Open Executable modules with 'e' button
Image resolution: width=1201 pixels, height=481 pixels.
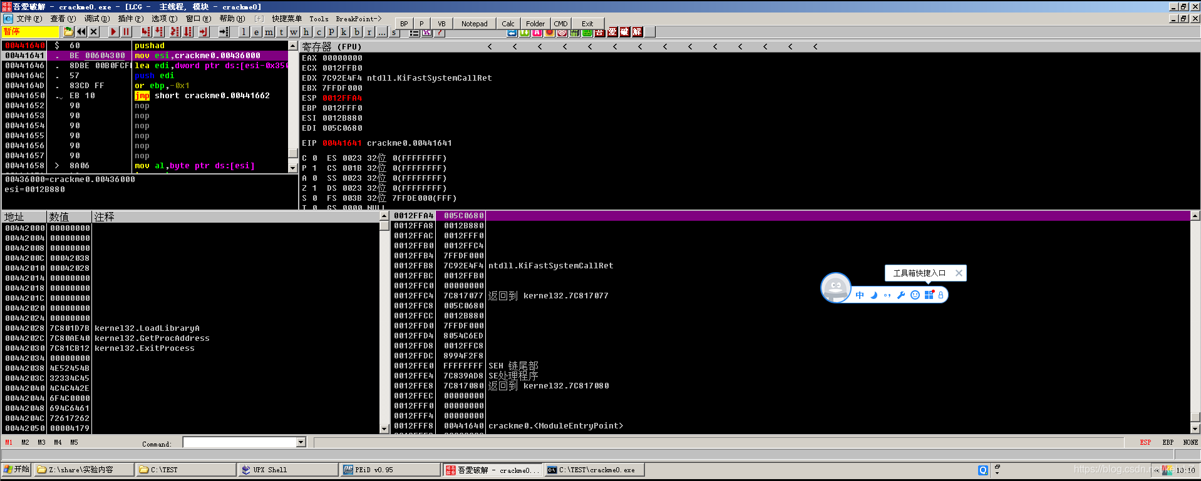(x=256, y=32)
